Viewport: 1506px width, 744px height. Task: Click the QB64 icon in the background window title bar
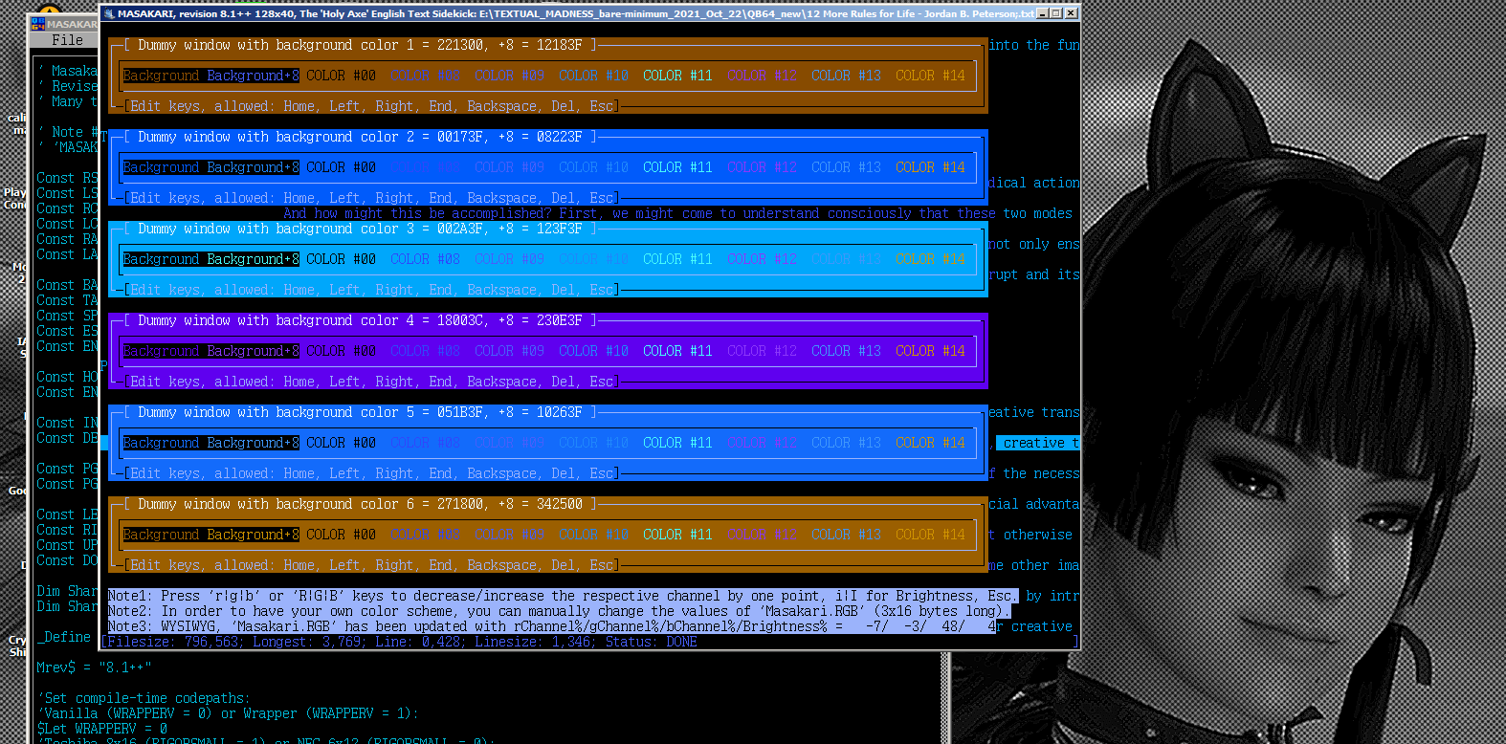coord(38,24)
